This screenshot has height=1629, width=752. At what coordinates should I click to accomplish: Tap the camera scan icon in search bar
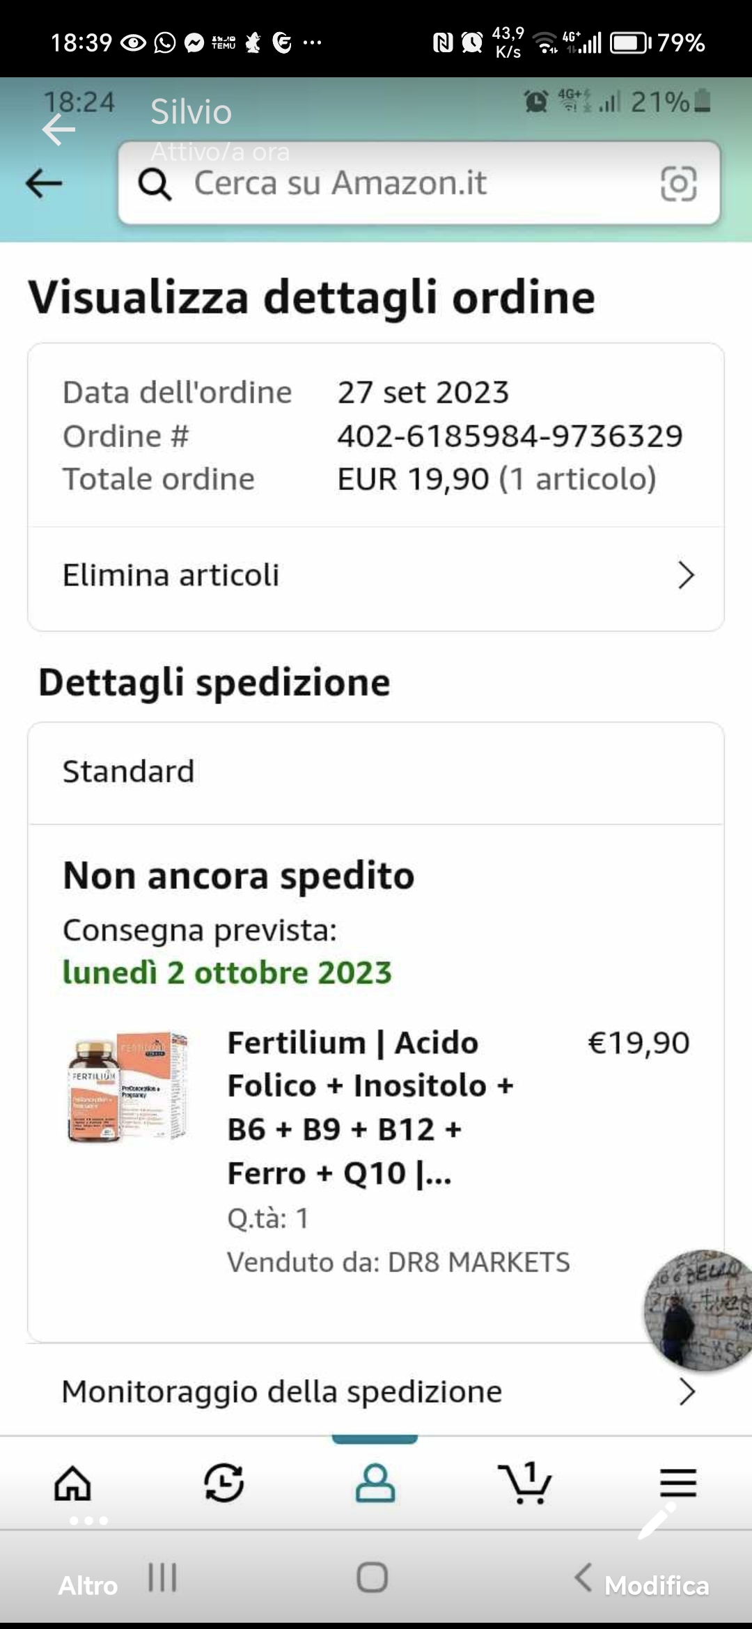click(678, 184)
